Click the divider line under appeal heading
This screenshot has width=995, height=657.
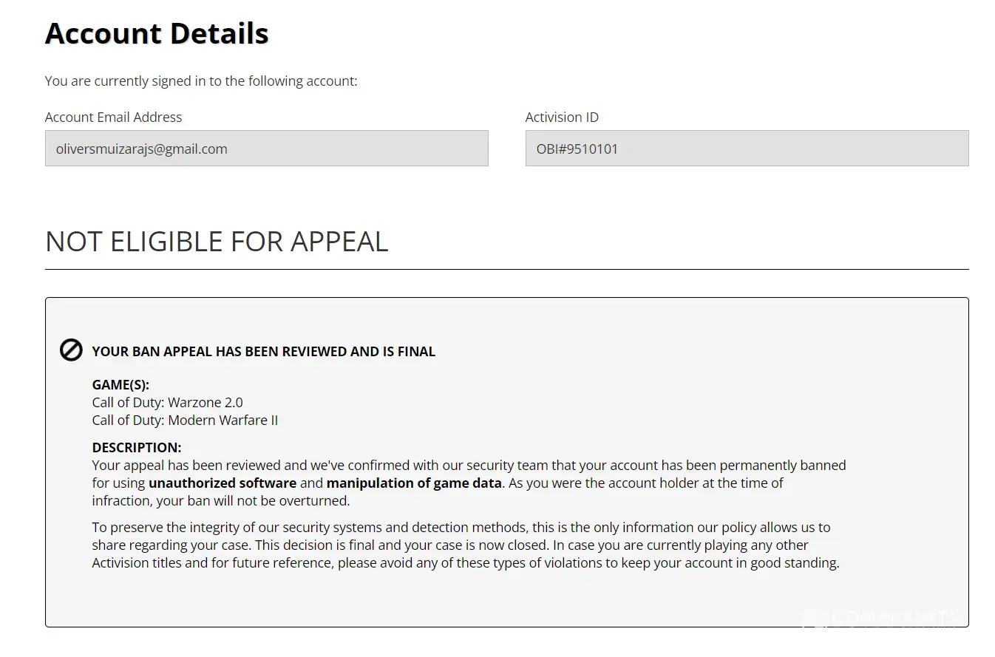pos(506,270)
